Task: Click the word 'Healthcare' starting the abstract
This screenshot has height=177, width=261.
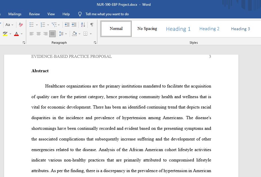Action: (x=55, y=86)
